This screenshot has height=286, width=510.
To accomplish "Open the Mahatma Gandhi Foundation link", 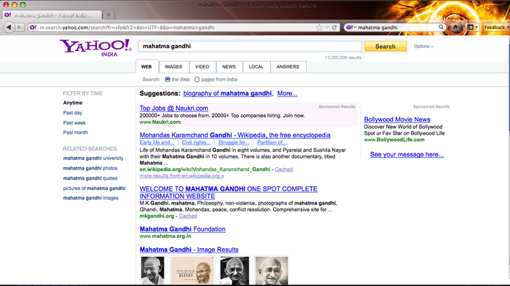I will [182, 229].
